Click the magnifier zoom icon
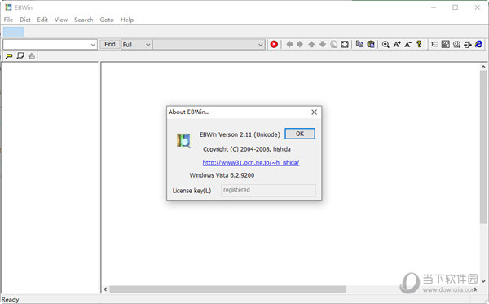489x304 pixels. click(x=385, y=44)
